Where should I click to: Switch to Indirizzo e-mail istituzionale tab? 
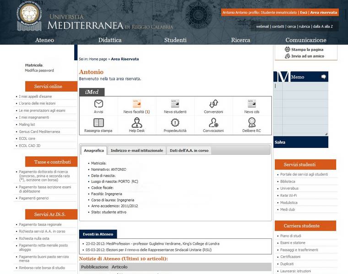point(137,151)
